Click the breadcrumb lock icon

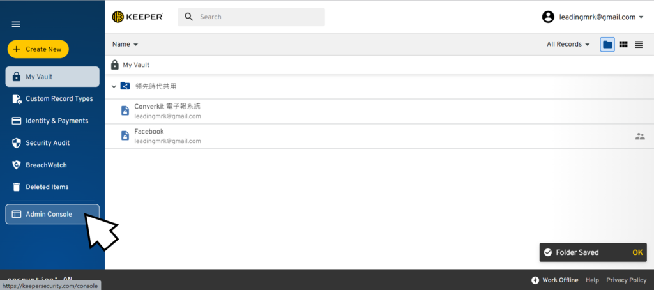click(x=115, y=65)
